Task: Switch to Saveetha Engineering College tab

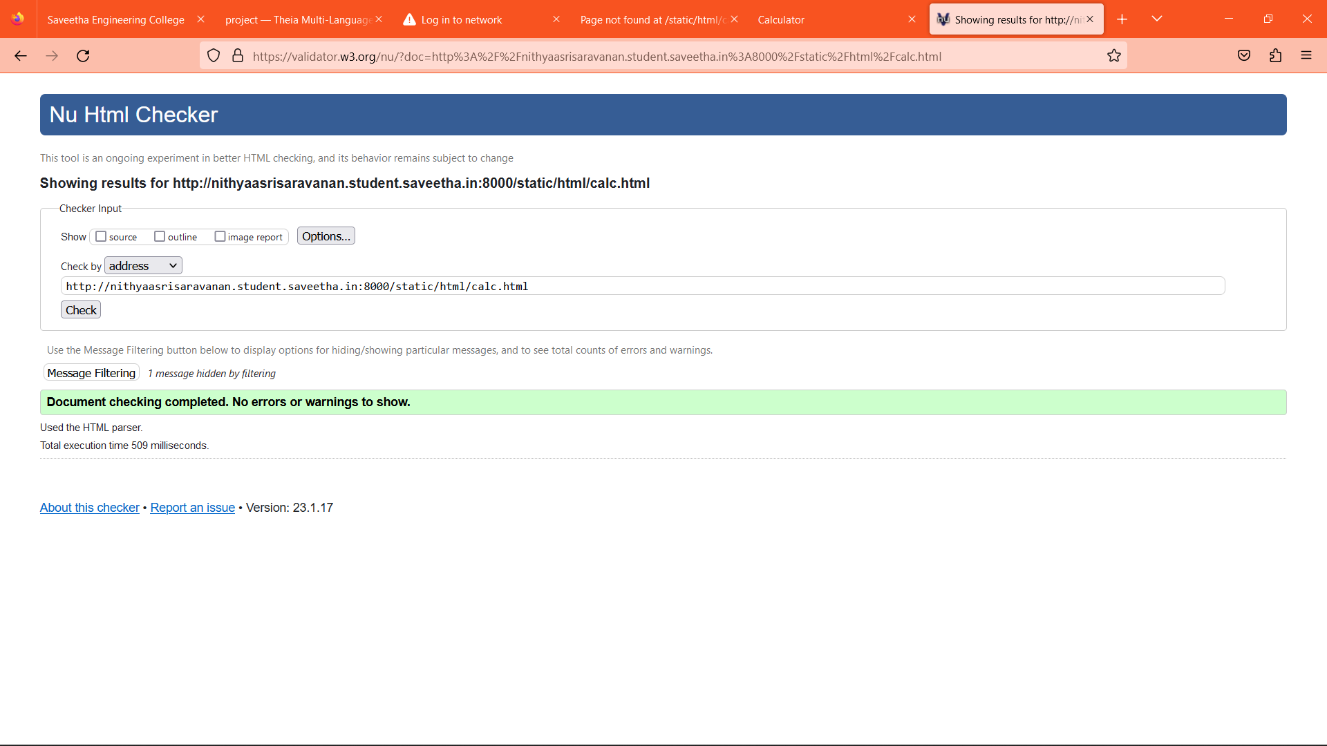Action: pos(115,19)
